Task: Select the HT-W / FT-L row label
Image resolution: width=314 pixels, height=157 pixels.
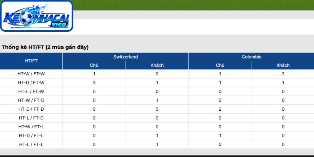Action: (31, 127)
